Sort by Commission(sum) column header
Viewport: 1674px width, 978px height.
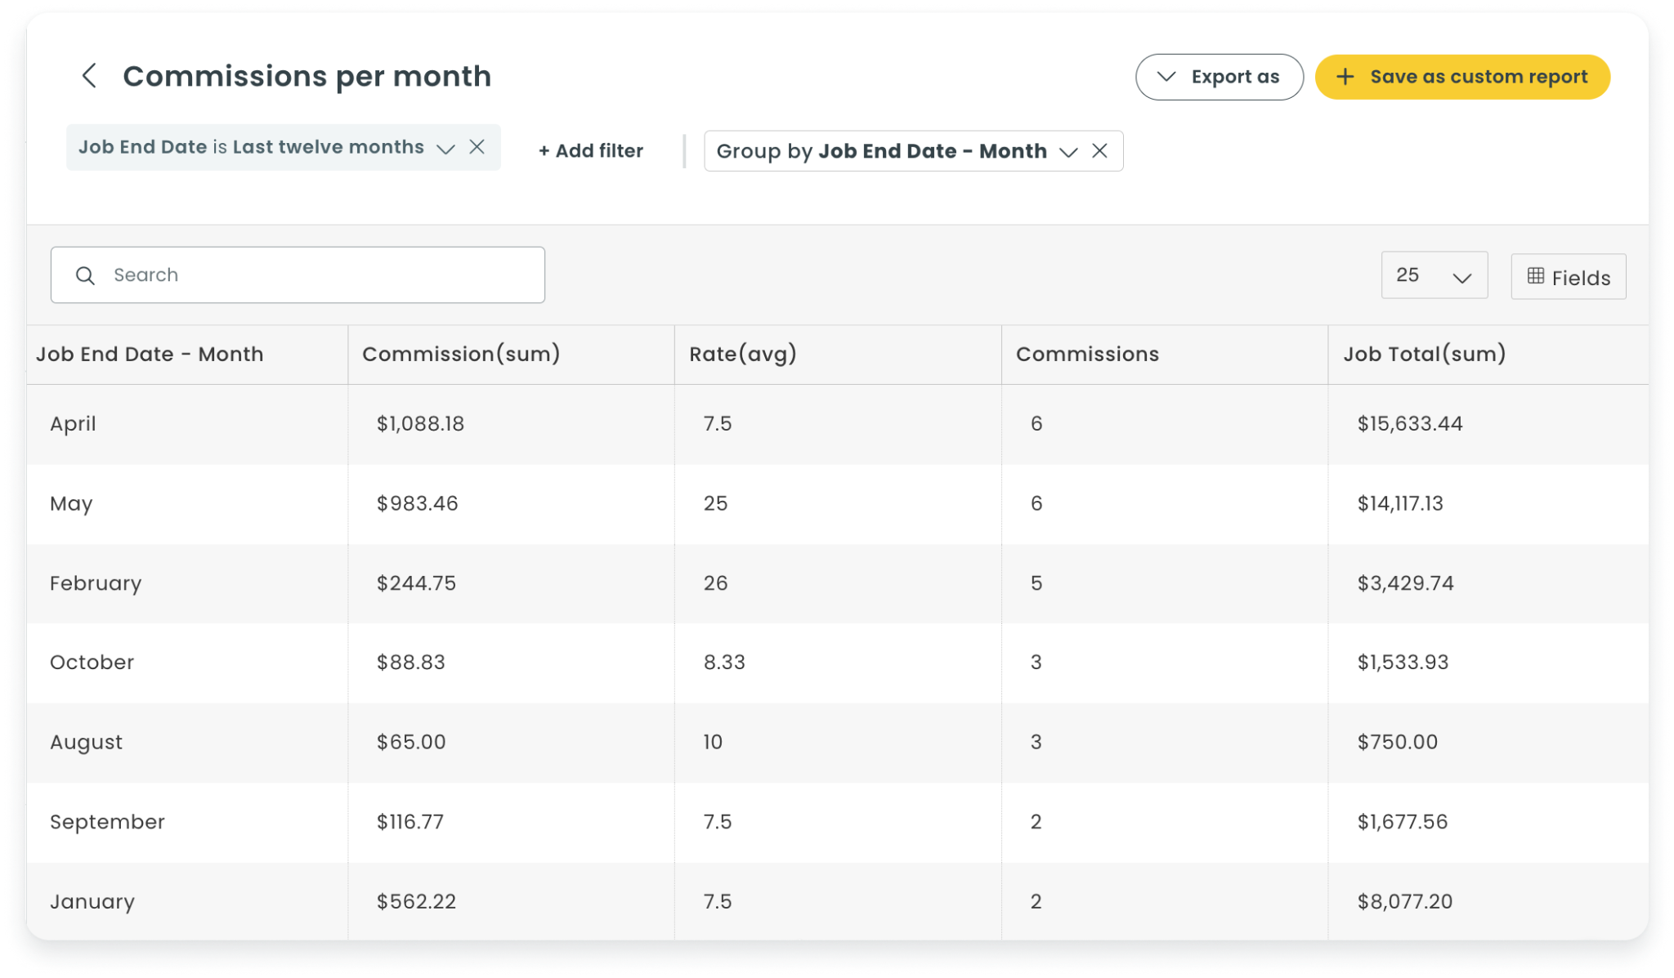[461, 354]
